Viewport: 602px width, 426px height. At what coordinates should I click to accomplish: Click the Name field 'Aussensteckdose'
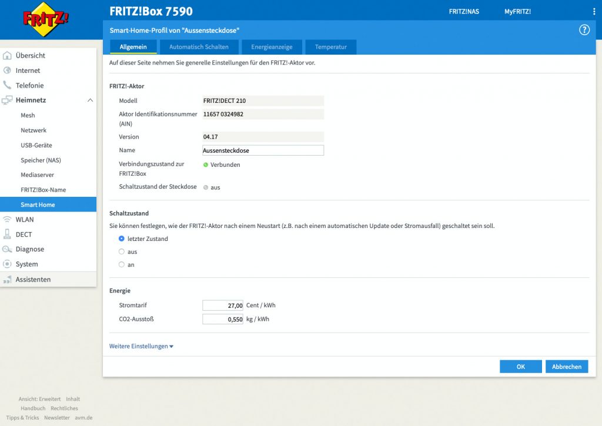pos(263,150)
